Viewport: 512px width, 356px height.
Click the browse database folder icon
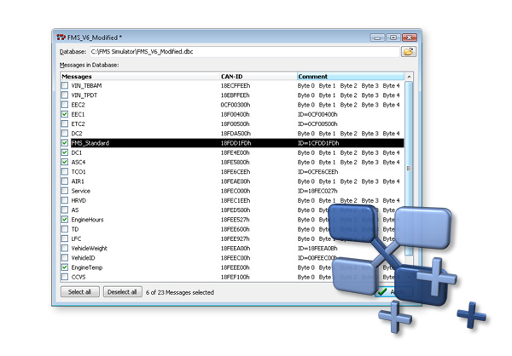409,52
